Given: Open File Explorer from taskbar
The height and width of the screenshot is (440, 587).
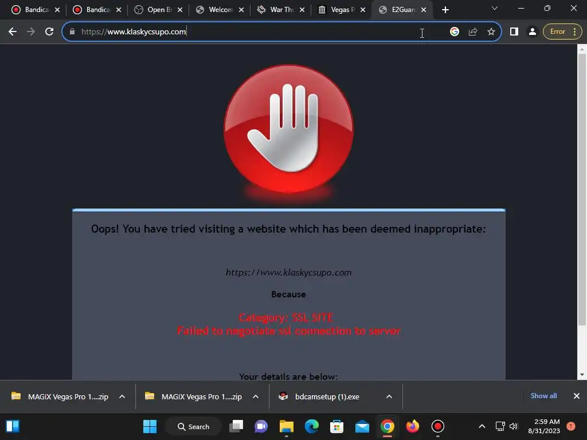Looking at the screenshot, I should (x=287, y=426).
